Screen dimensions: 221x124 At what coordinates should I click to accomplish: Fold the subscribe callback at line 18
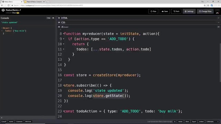tap(64, 85)
